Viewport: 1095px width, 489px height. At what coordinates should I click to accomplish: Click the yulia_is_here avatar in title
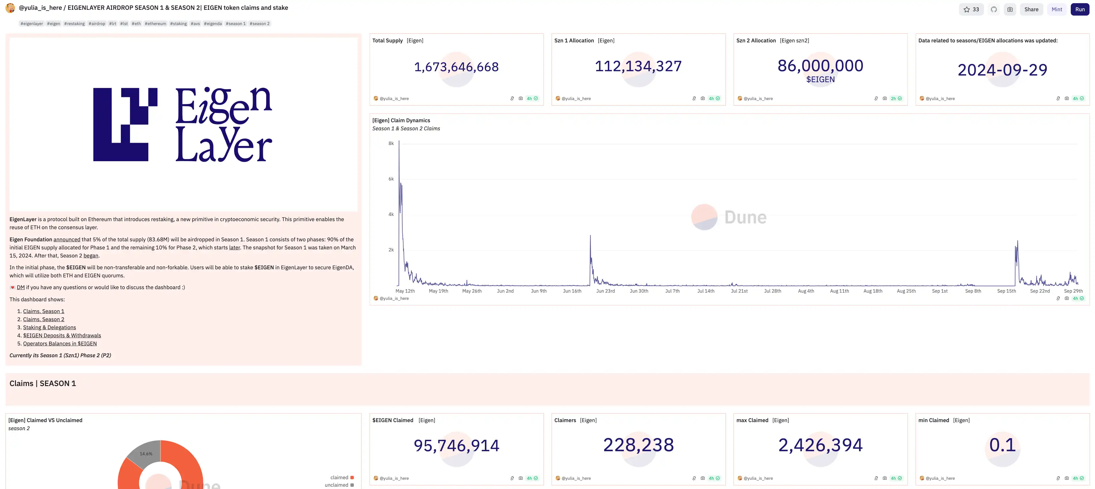(x=10, y=8)
